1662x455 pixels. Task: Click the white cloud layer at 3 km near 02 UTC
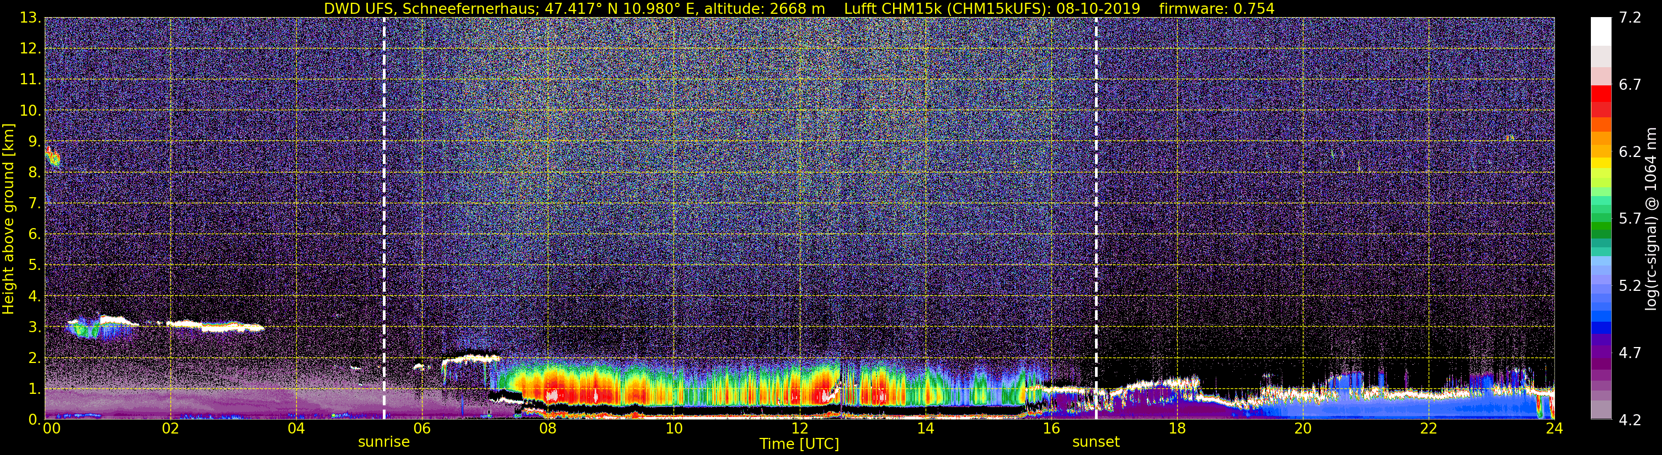click(215, 326)
